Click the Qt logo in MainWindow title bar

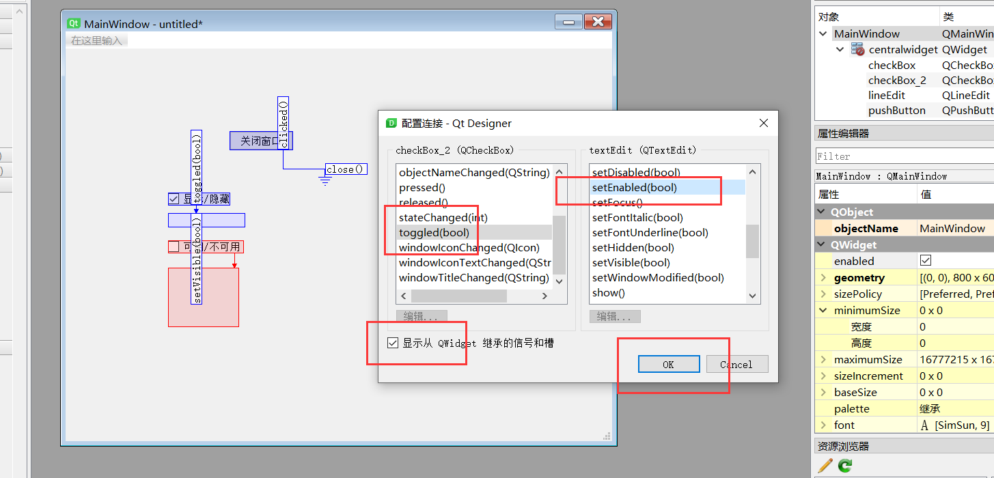74,23
